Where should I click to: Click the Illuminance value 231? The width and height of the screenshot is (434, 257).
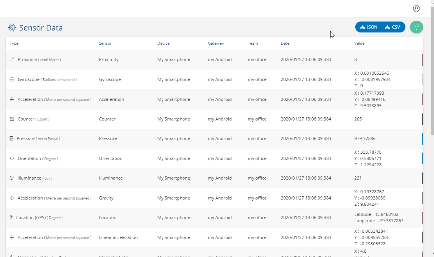point(358,178)
